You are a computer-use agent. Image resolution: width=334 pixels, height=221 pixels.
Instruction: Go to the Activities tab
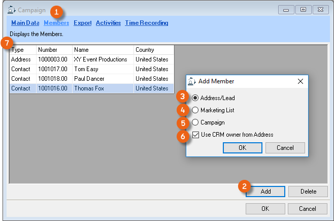click(x=108, y=23)
